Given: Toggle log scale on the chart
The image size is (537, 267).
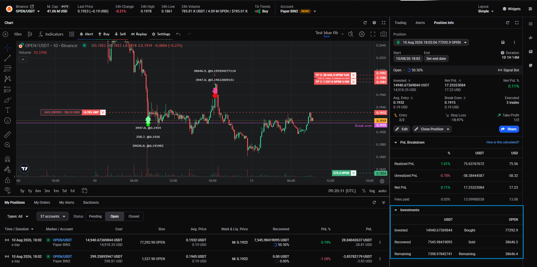Looking at the screenshot, I should click(x=372, y=191).
